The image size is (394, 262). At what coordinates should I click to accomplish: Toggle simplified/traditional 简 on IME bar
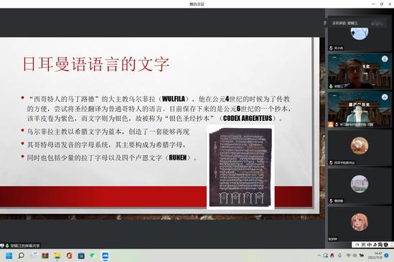(x=380, y=244)
